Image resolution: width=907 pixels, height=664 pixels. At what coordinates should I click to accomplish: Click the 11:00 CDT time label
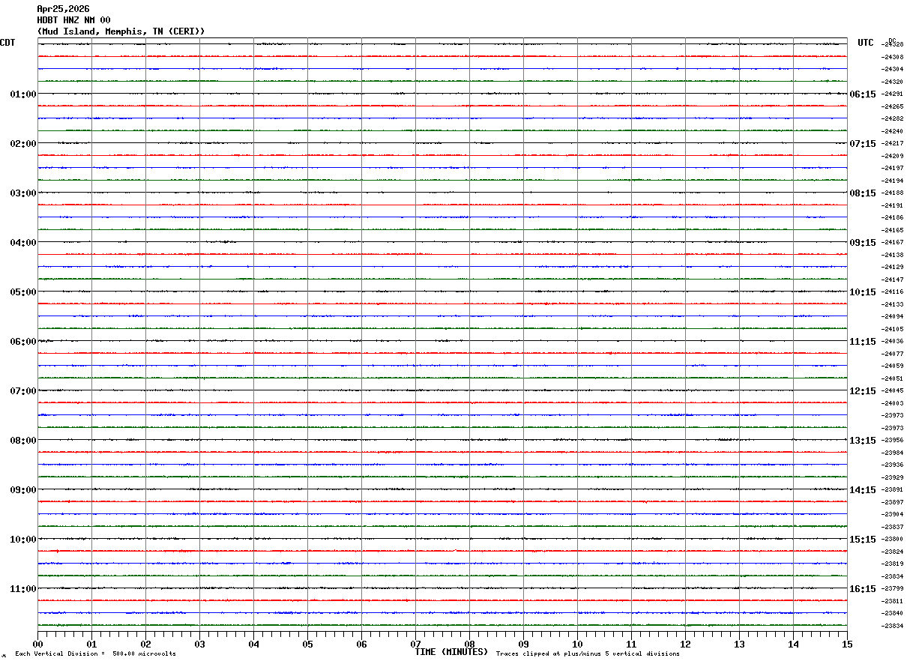23,589
